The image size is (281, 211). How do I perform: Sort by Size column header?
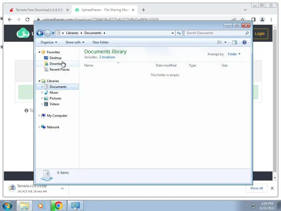(x=231, y=65)
